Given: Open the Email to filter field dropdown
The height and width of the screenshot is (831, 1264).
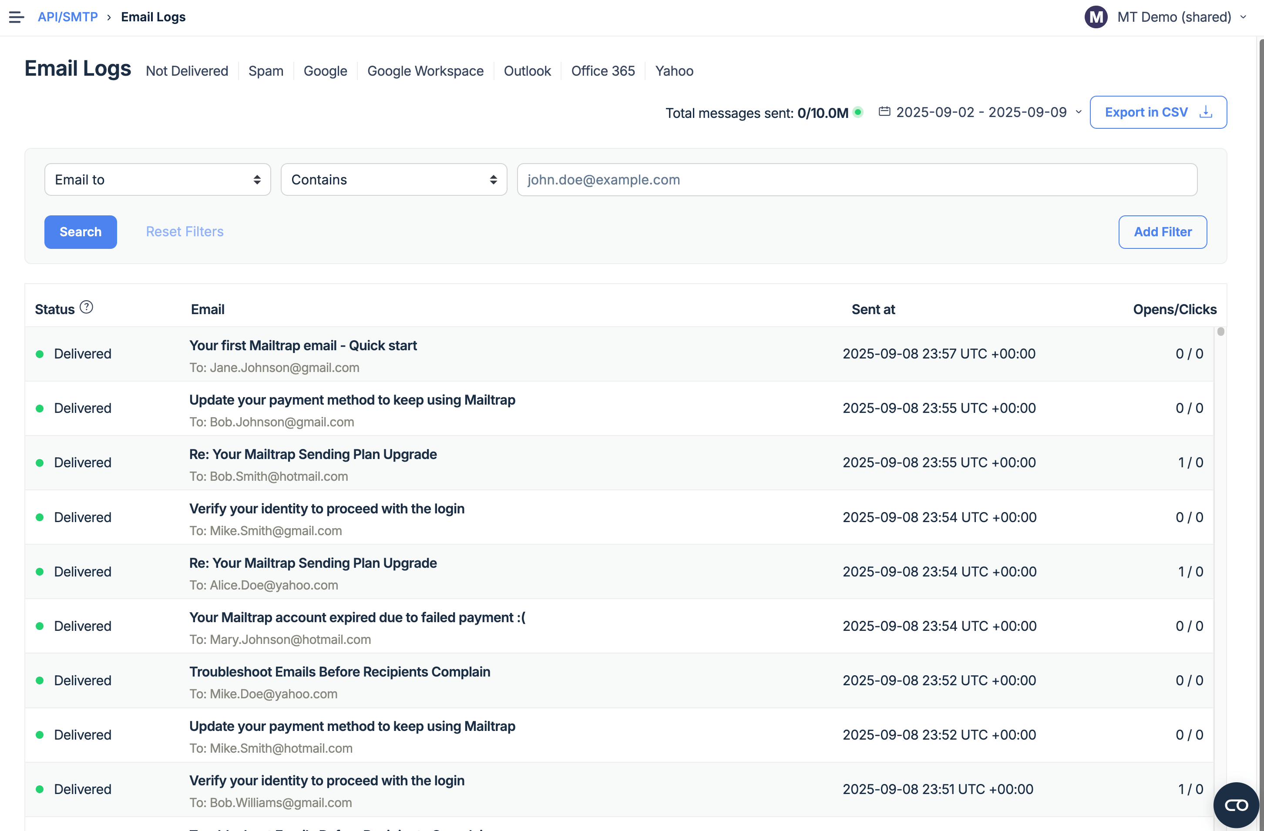Looking at the screenshot, I should click(x=158, y=180).
